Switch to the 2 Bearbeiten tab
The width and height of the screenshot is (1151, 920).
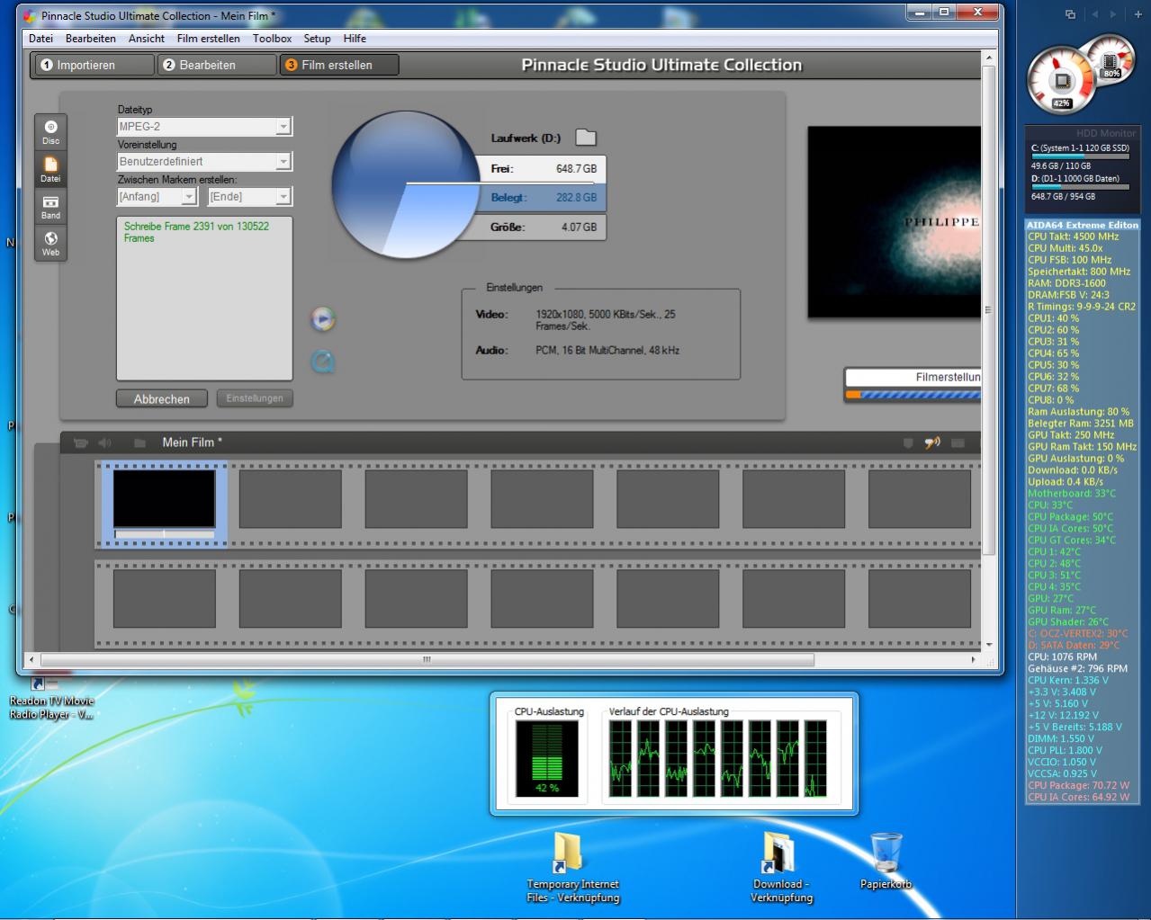coord(216,65)
